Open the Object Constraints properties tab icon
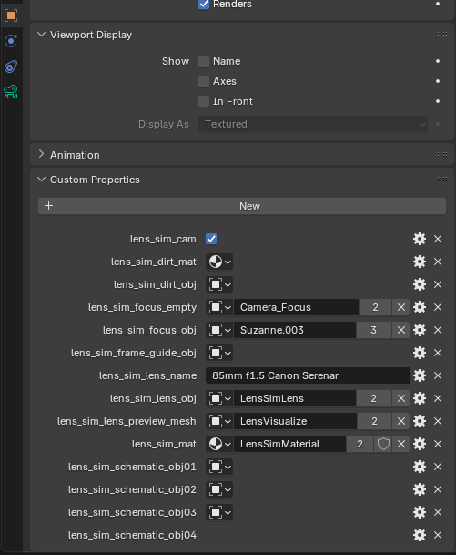 coord(11,67)
